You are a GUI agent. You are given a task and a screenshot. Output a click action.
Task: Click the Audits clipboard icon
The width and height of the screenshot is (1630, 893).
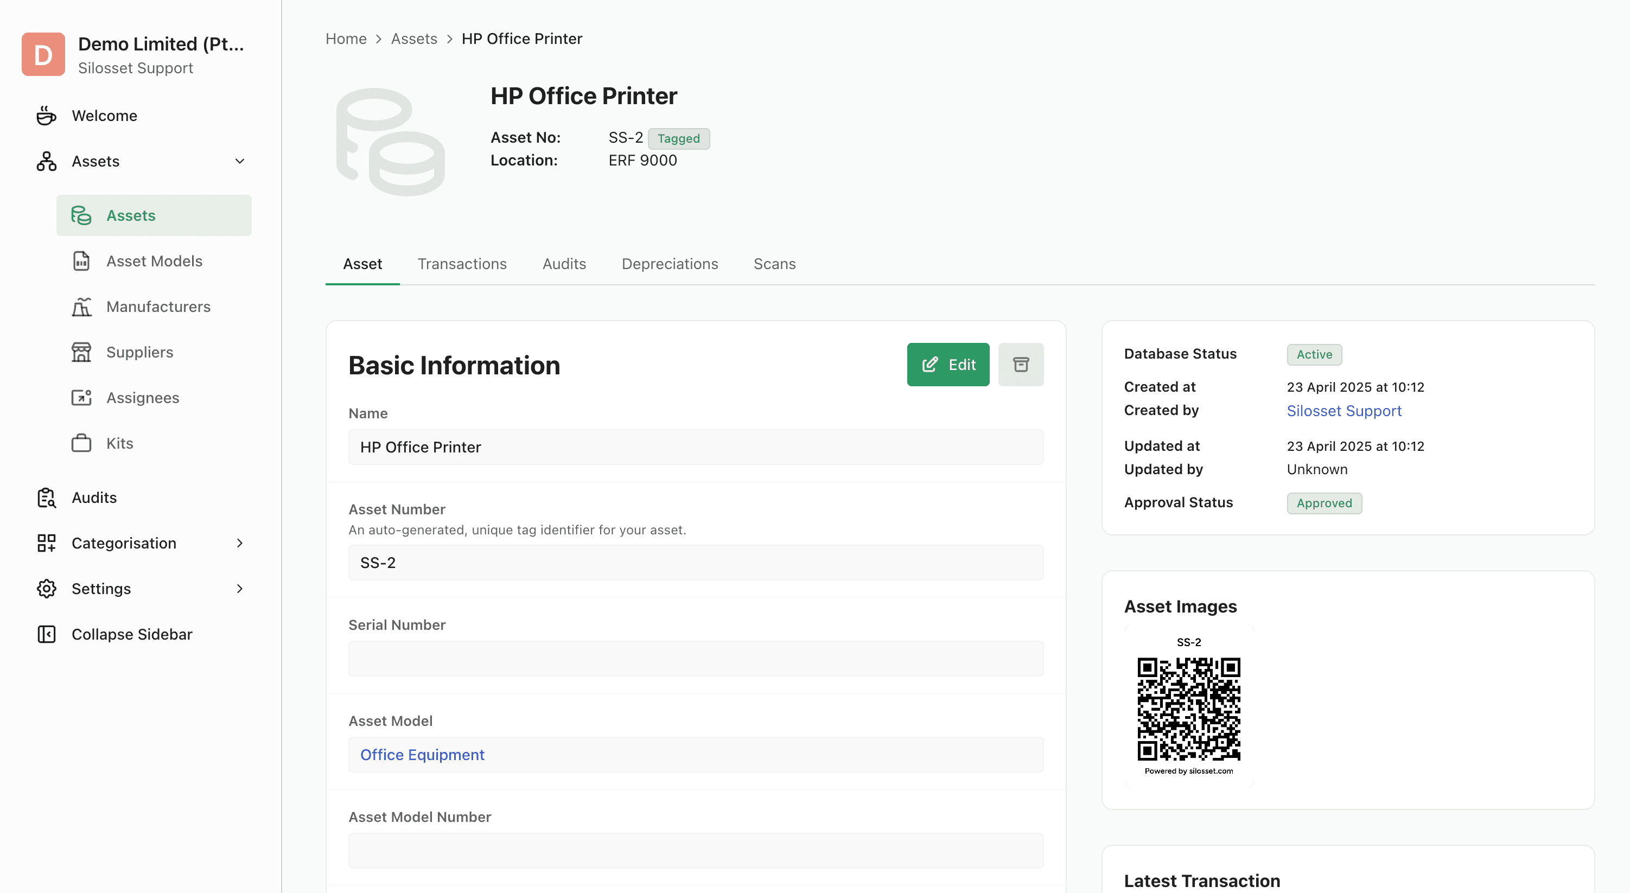(x=46, y=497)
